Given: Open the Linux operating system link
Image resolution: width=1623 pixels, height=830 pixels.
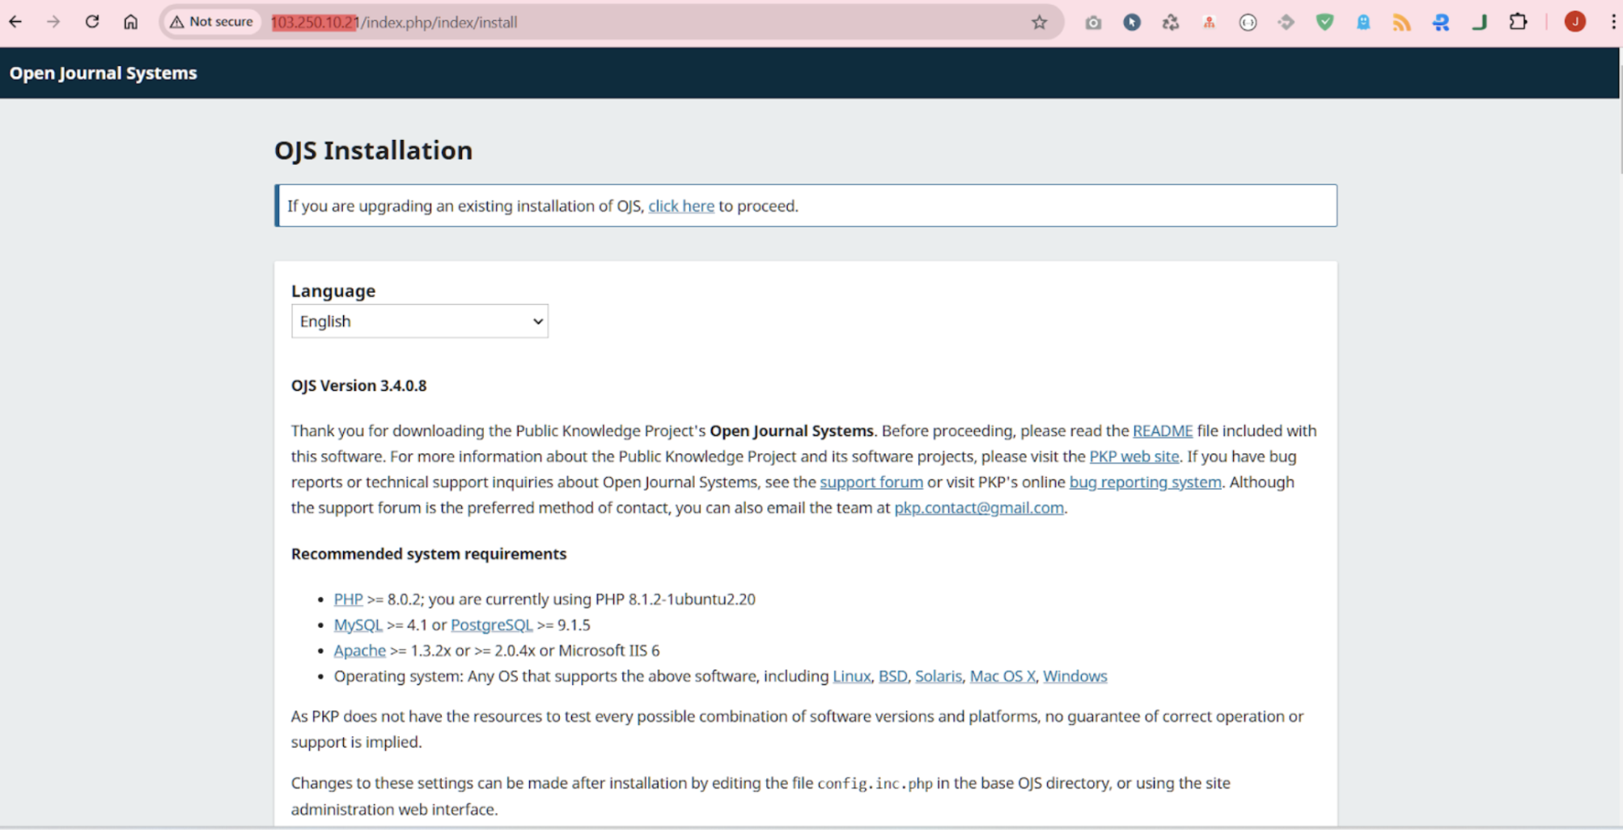Looking at the screenshot, I should pos(852,676).
